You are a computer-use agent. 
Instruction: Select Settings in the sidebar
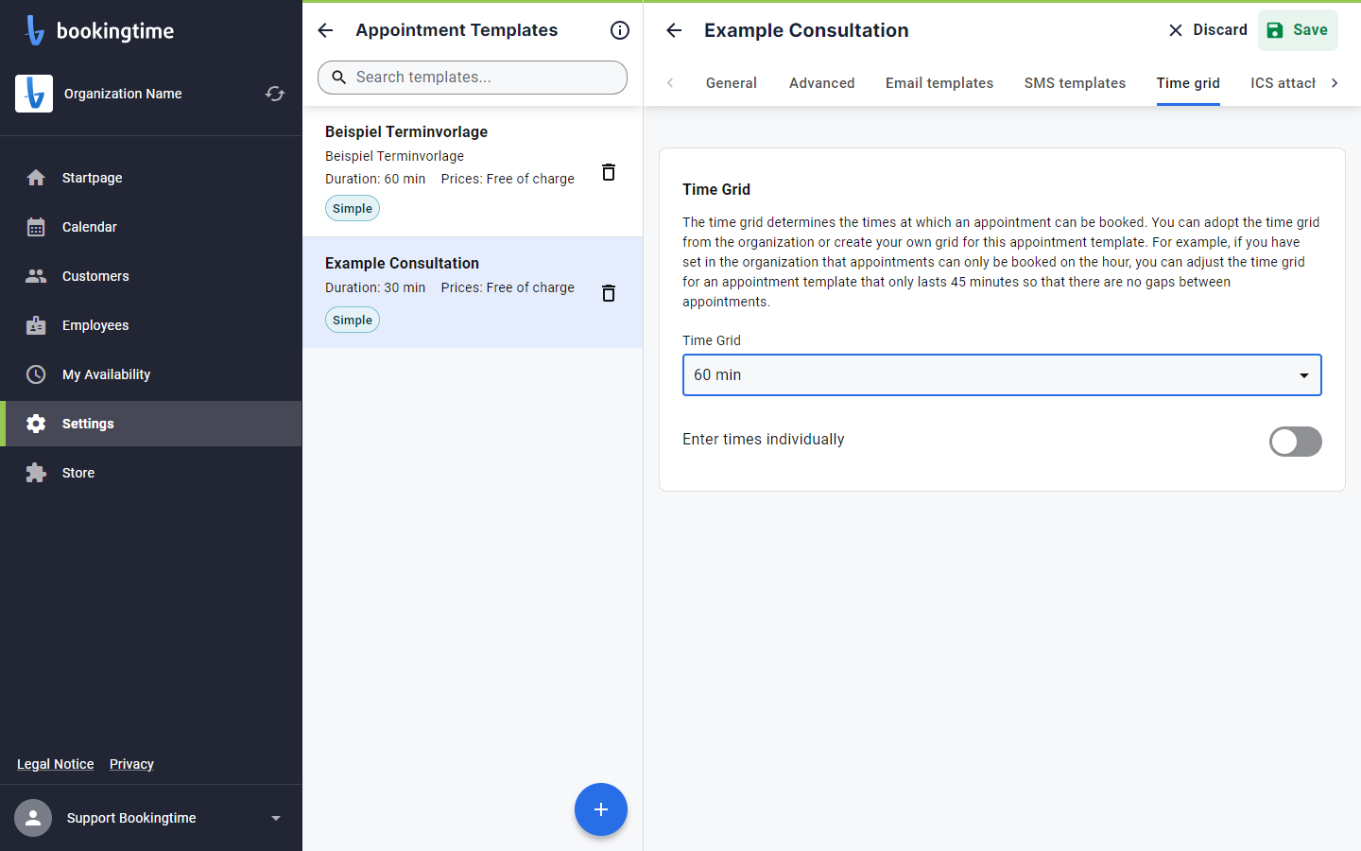pyautogui.click(x=151, y=424)
